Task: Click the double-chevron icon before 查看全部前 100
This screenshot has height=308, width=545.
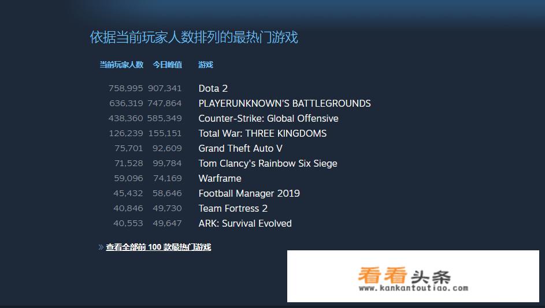Action: click(101, 247)
